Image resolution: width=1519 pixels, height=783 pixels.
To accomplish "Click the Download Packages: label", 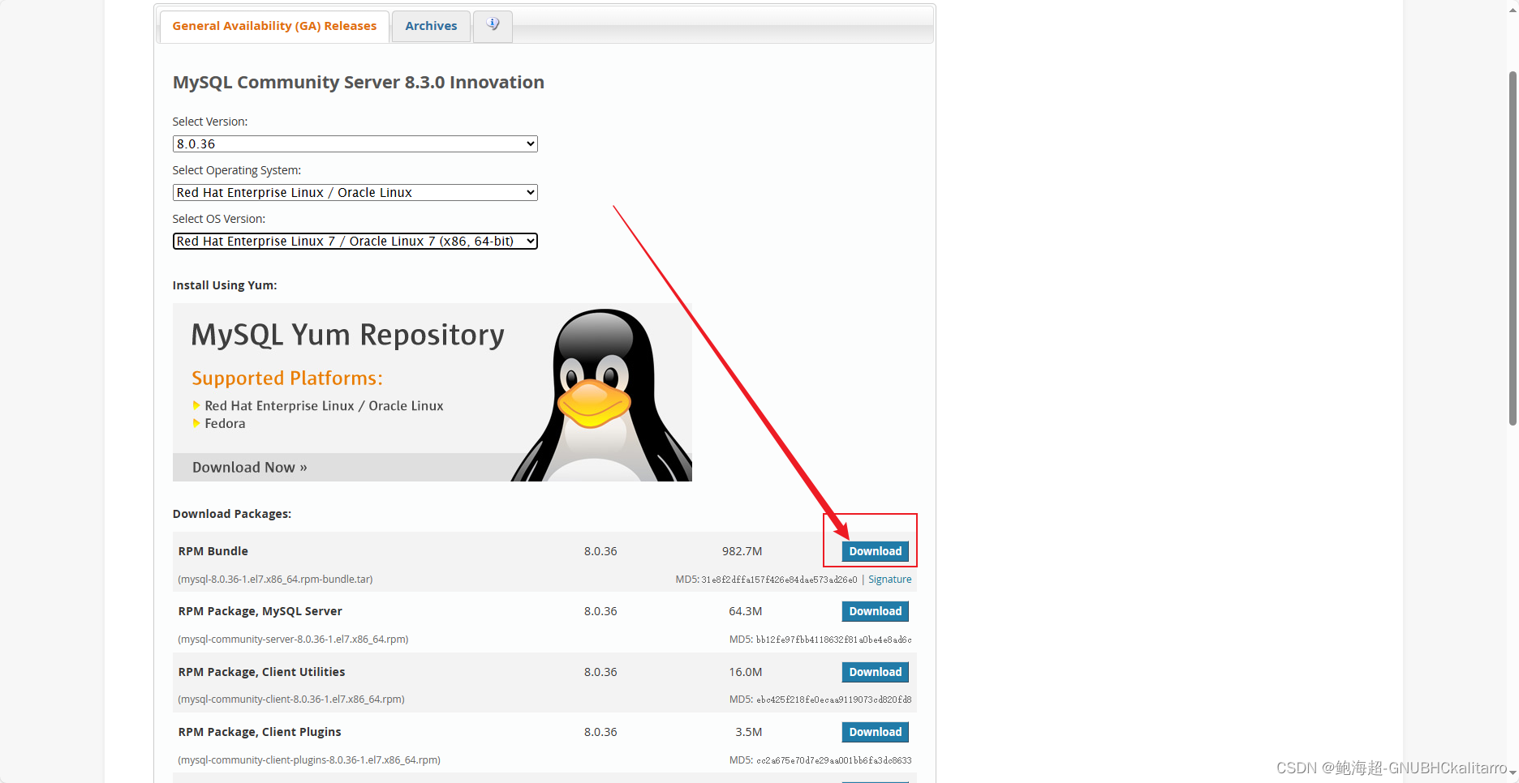I will coord(232,514).
